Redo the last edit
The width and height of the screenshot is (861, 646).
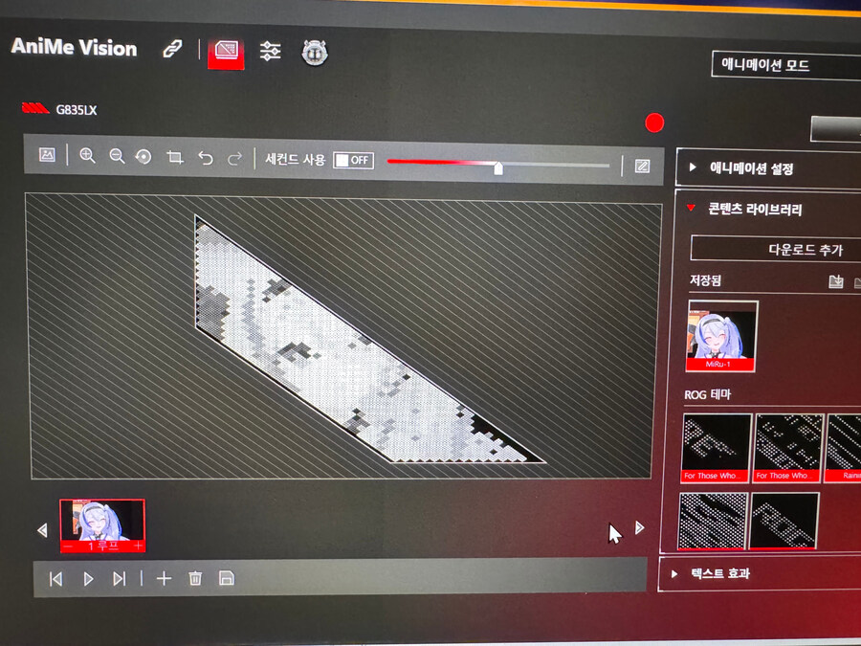235,159
